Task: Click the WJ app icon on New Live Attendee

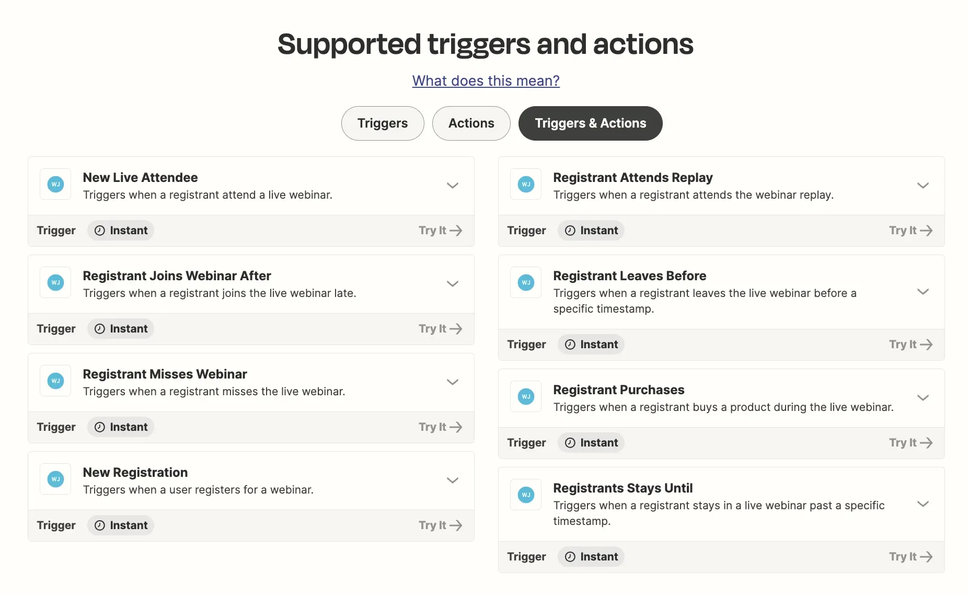Action: (55, 185)
